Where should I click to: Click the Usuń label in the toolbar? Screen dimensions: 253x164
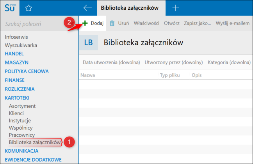123,23
